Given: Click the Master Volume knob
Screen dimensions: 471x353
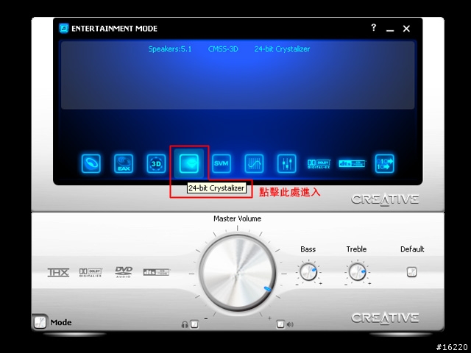Looking at the screenshot, I should [x=237, y=274].
